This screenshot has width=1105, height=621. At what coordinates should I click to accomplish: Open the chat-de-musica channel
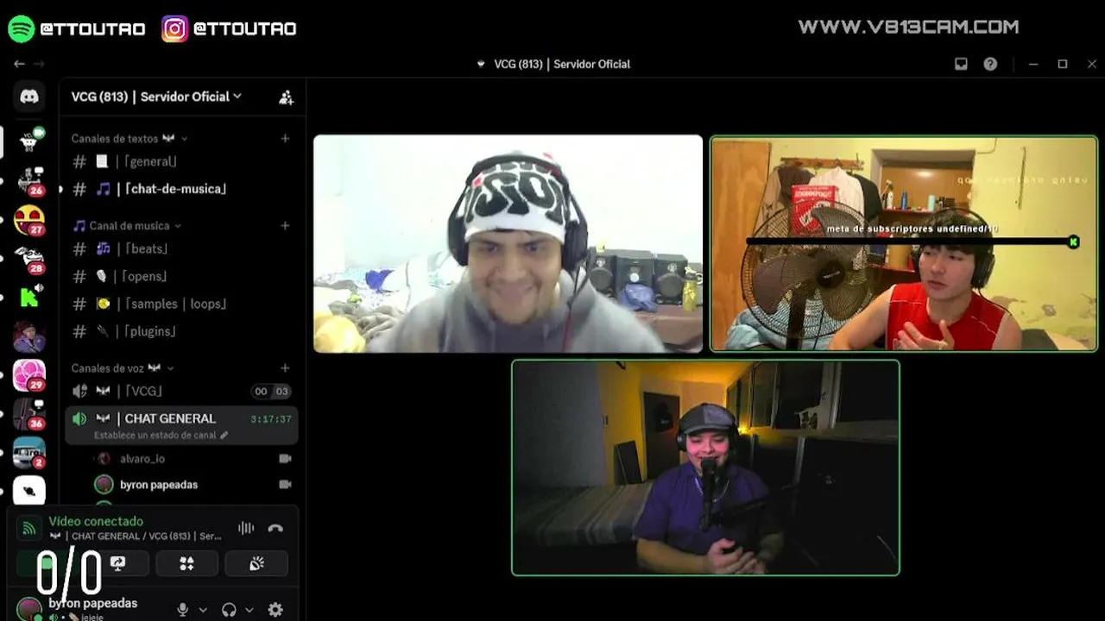(181, 189)
